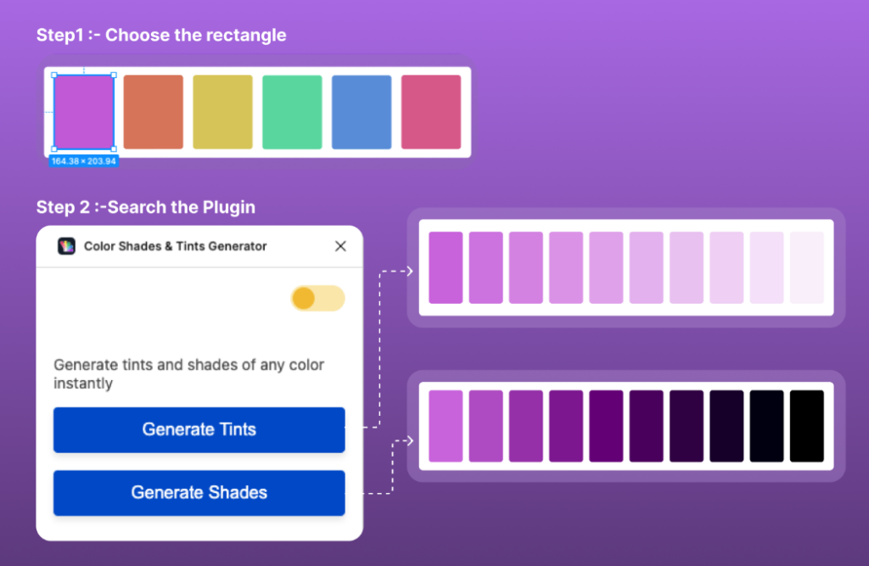Select the blue rectangle in Step 1
The image size is (869, 566).
[362, 112]
